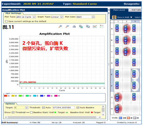
Task: Click the copy plot icon
Action: point(81,27)
